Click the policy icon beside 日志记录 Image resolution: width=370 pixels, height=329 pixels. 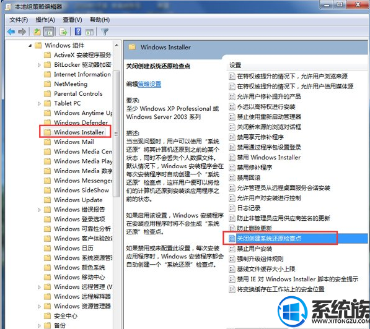pyautogui.click(x=232, y=208)
